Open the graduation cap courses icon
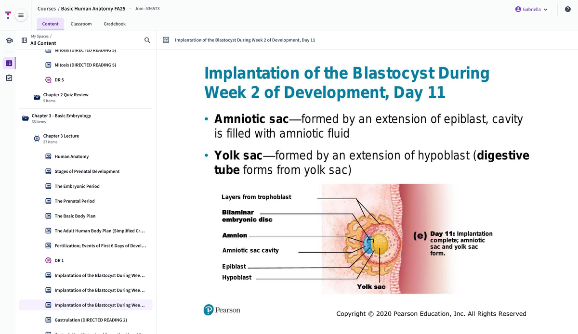 [9, 41]
